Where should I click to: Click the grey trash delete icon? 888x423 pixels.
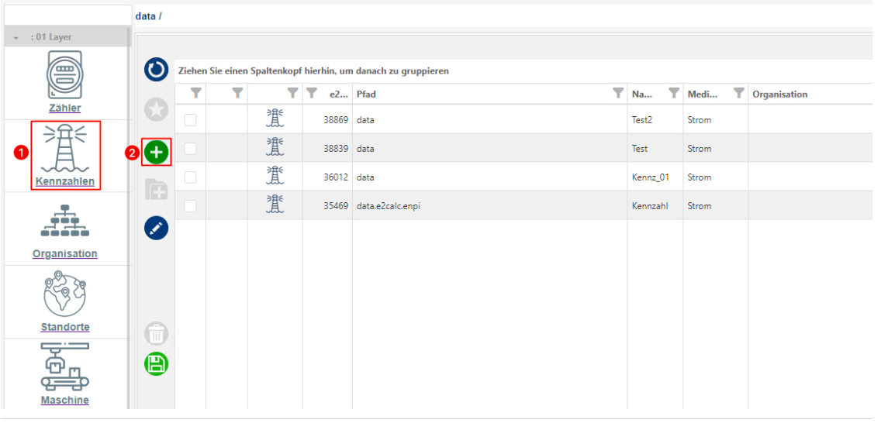pyautogui.click(x=157, y=334)
